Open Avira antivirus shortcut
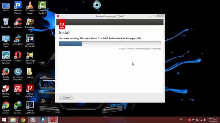Image resolution: width=220 pixels, height=123 pixels. (18, 90)
